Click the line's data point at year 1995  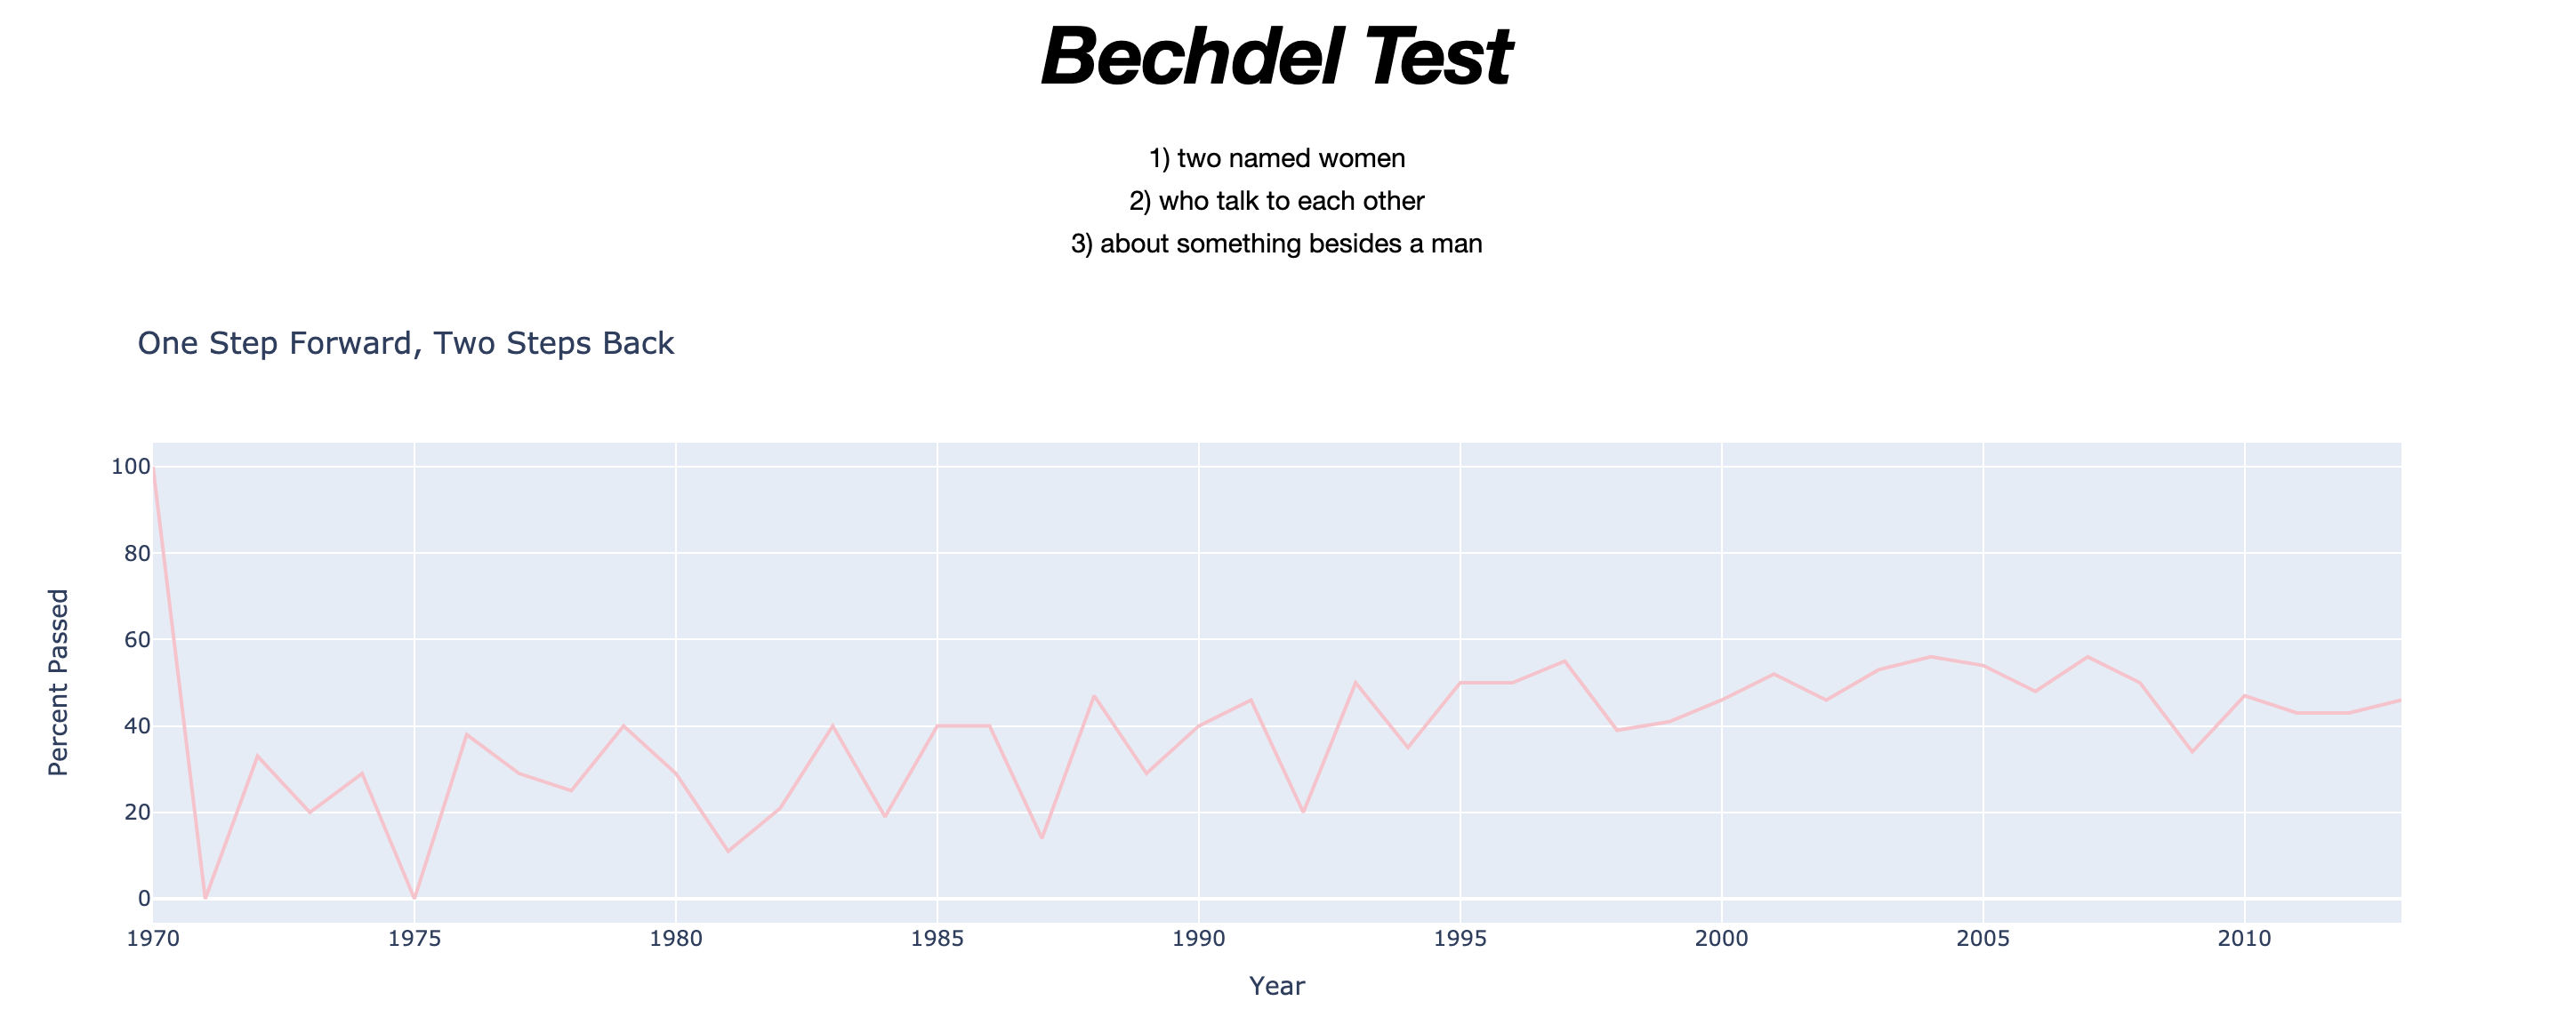(x=1460, y=683)
